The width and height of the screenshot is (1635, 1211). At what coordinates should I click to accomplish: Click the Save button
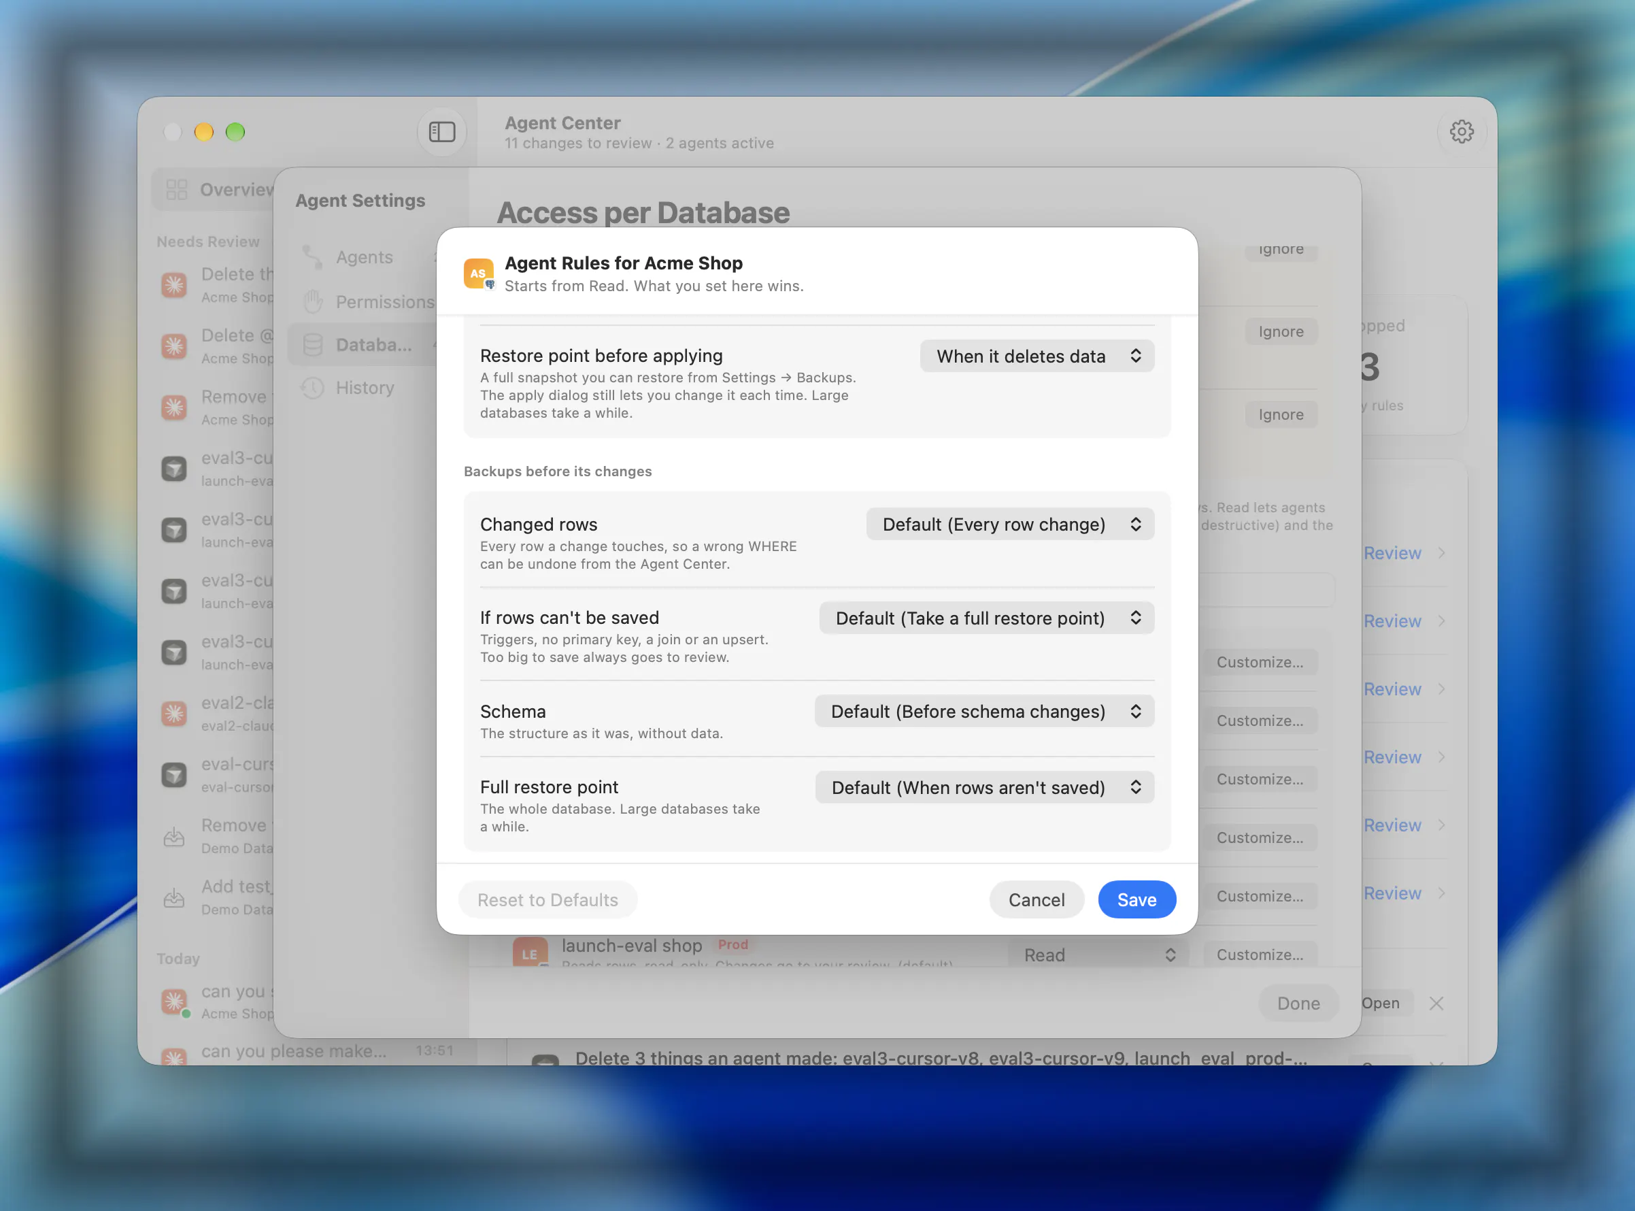[1136, 900]
